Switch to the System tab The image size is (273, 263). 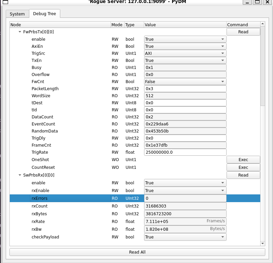point(17,14)
